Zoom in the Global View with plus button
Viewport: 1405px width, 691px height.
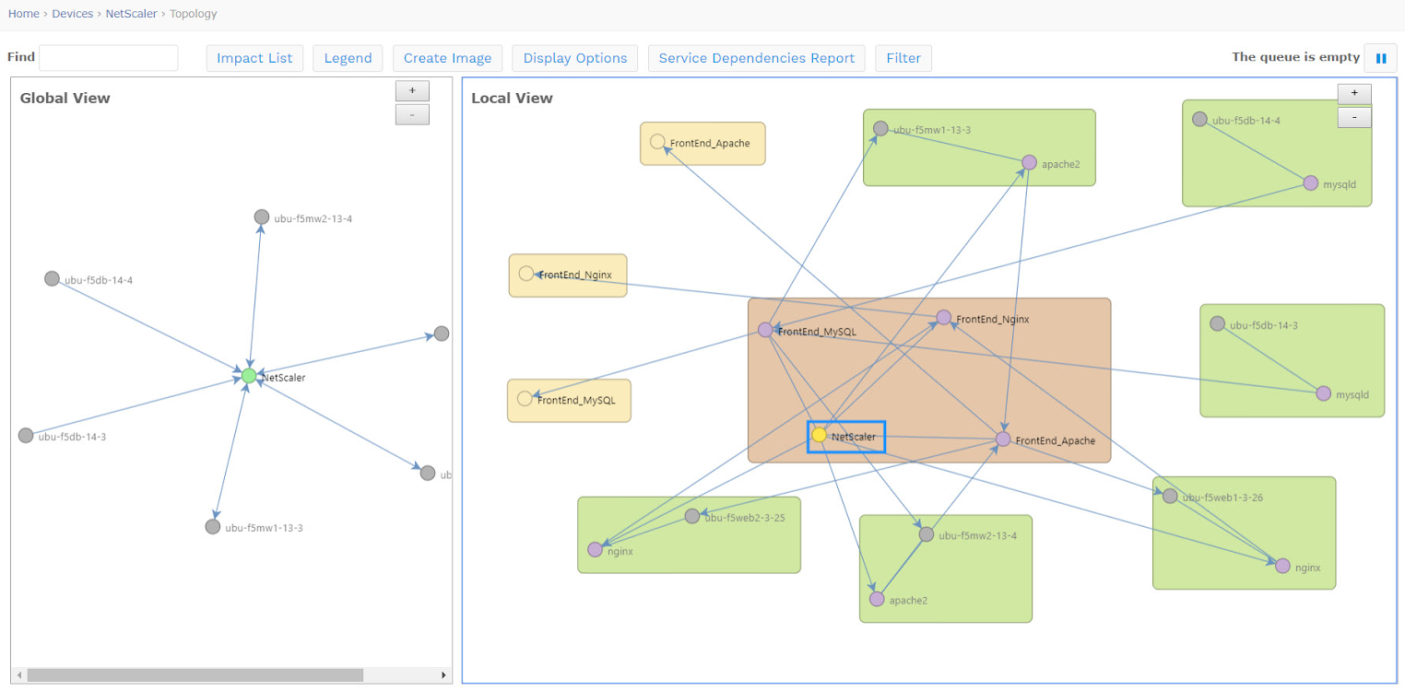(412, 91)
